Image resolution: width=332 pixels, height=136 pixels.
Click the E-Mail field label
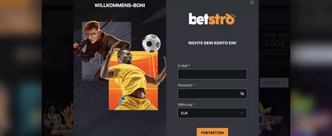184,66
